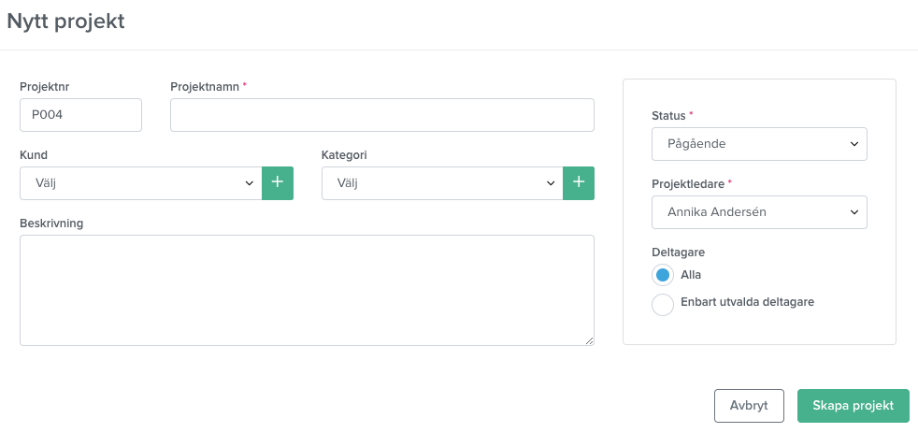Screen dimensions: 918x433
Task: Open the Kund dropdown
Action: pyautogui.click(x=141, y=182)
